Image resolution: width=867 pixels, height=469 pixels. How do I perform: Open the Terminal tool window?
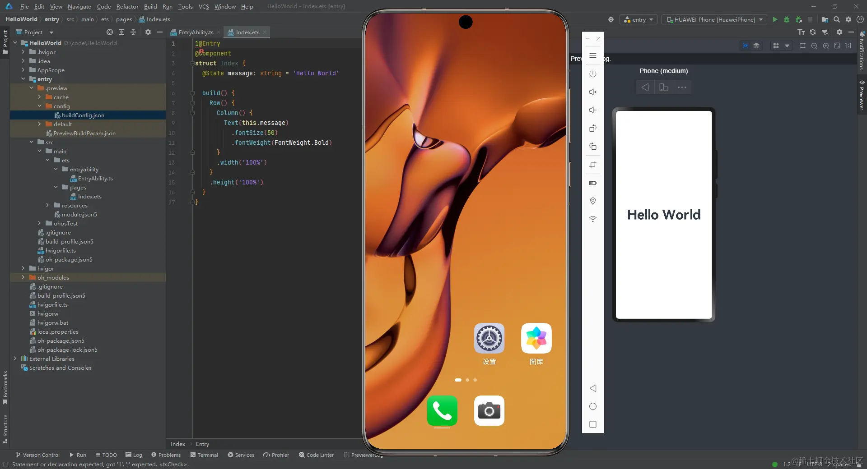coord(204,455)
